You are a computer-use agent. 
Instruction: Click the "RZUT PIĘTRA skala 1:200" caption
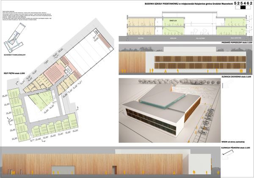(14, 73)
